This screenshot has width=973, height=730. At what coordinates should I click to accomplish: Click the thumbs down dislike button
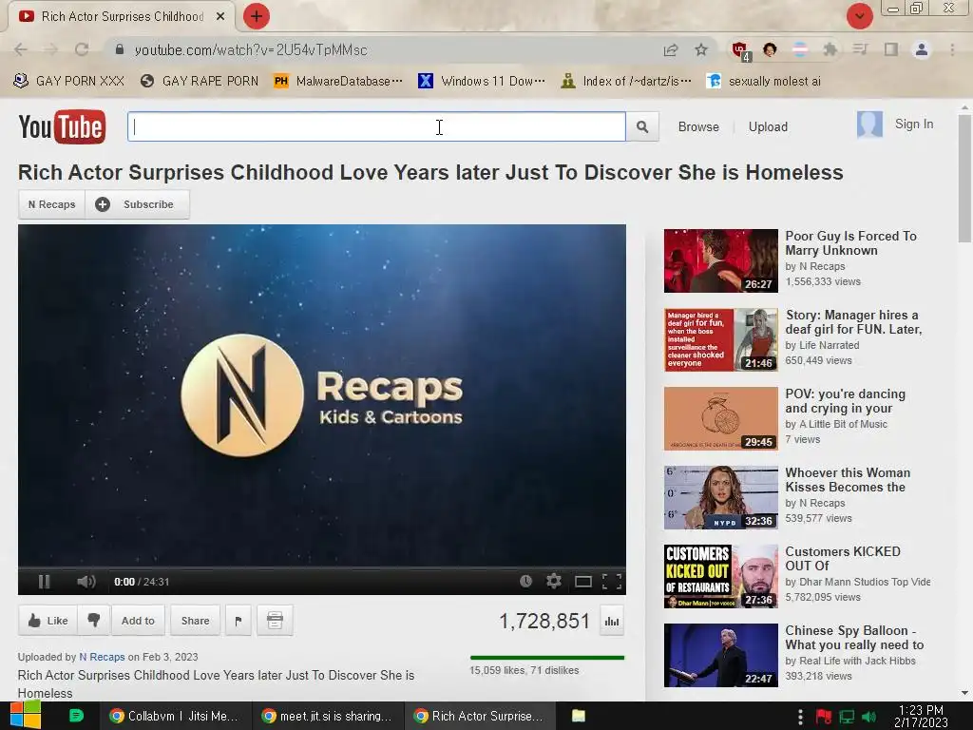(94, 620)
